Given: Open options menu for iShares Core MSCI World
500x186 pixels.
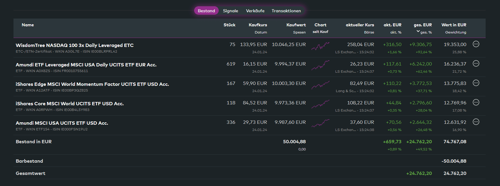Looking at the screenshot, I should tap(476, 103).
